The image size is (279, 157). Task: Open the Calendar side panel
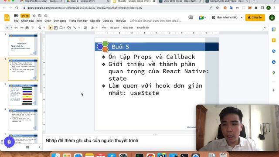(274, 30)
